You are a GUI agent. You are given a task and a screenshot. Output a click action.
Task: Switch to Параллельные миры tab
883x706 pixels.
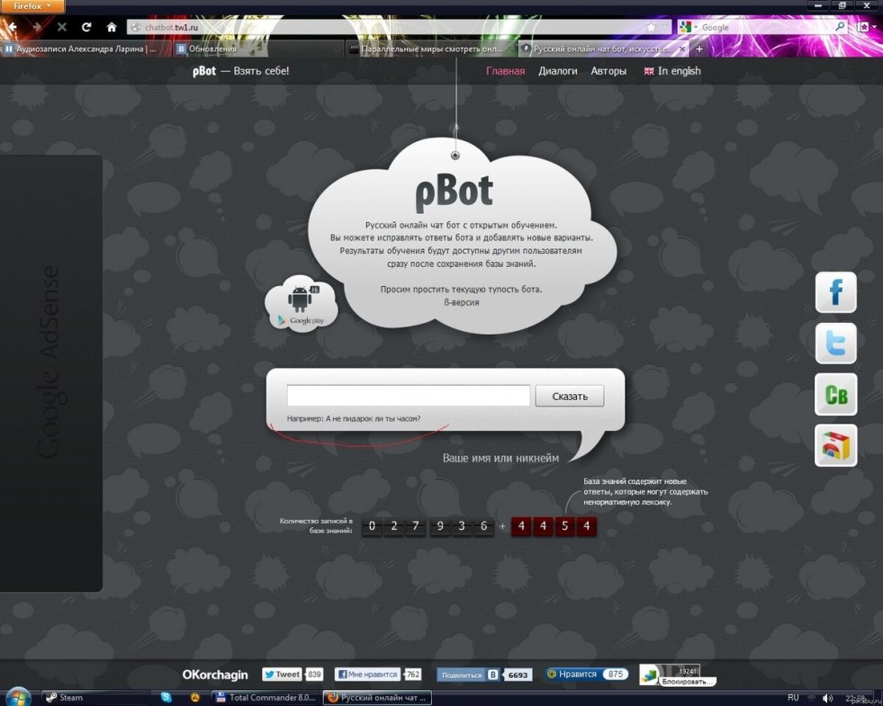[430, 49]
